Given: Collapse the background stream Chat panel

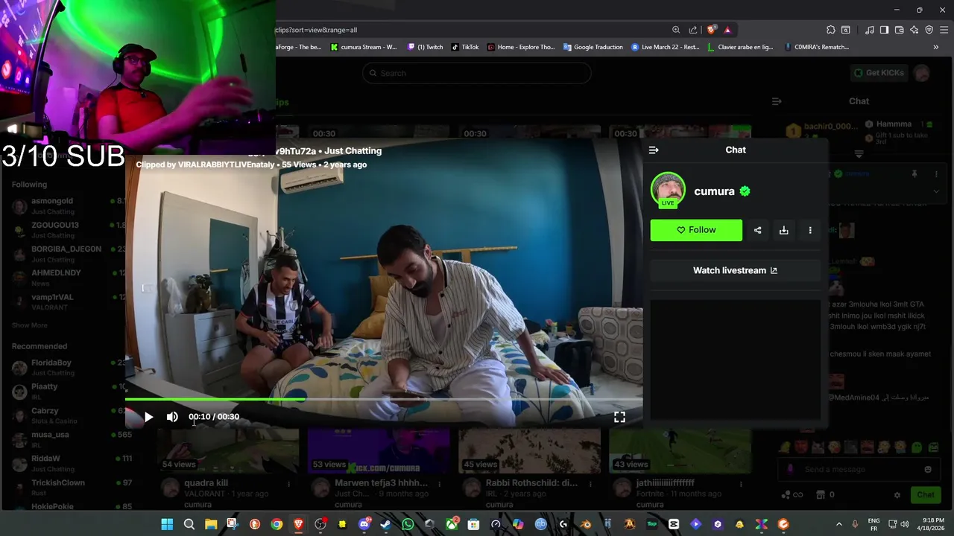Looking at the screenshot, I should [x=776, y=101].
